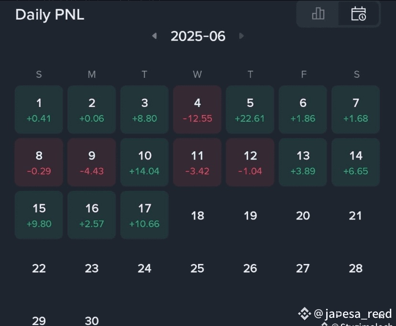This screenshot has height=326, width=396.
Task: Select June 5 with +22.61 profit
Action: click(250, 110)
